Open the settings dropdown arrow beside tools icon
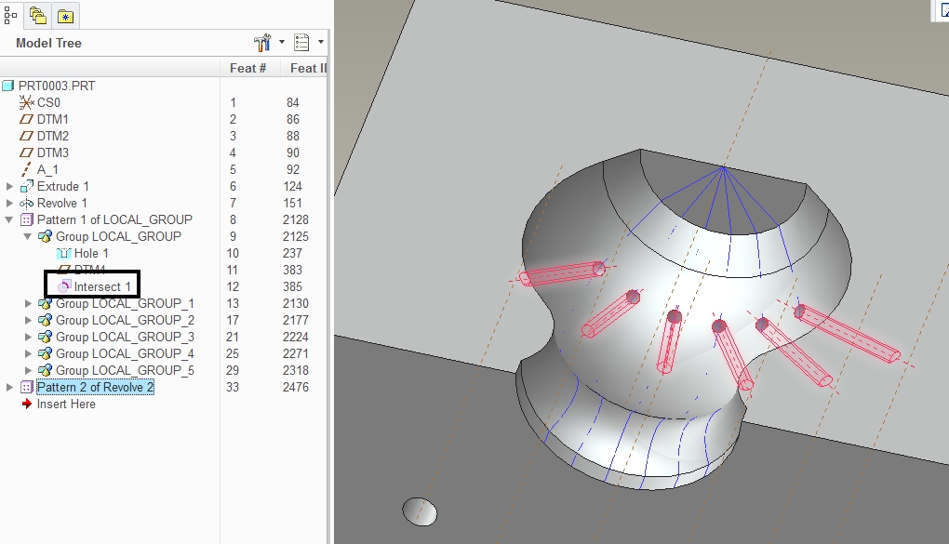 click(281, 43)
